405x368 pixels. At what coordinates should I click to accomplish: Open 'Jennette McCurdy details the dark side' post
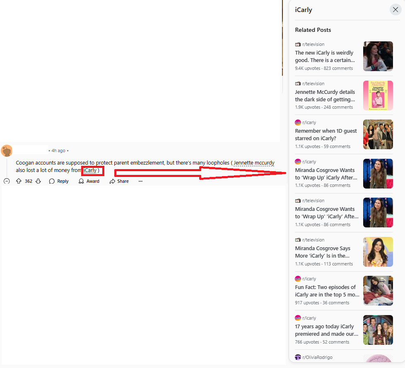[325, 96]
